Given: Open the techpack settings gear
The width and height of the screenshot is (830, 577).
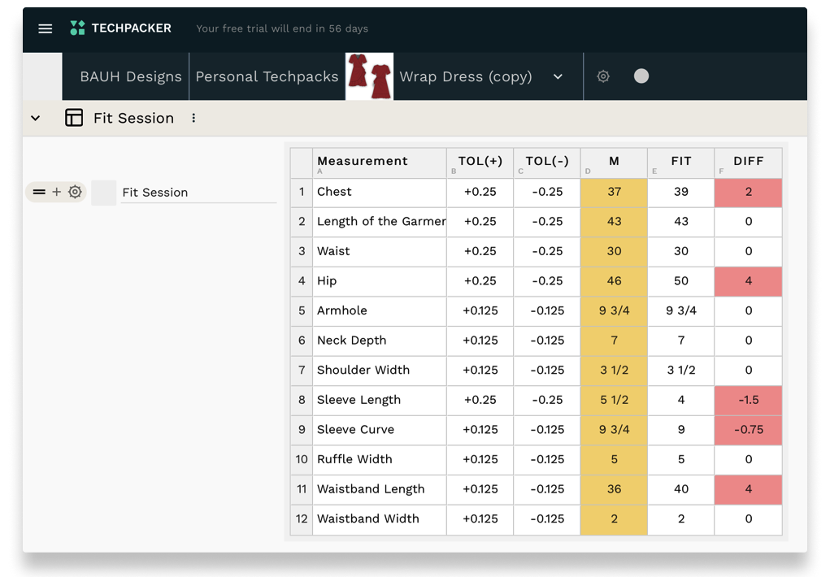Looking at the screenshot, I should (x=603, y=76).
